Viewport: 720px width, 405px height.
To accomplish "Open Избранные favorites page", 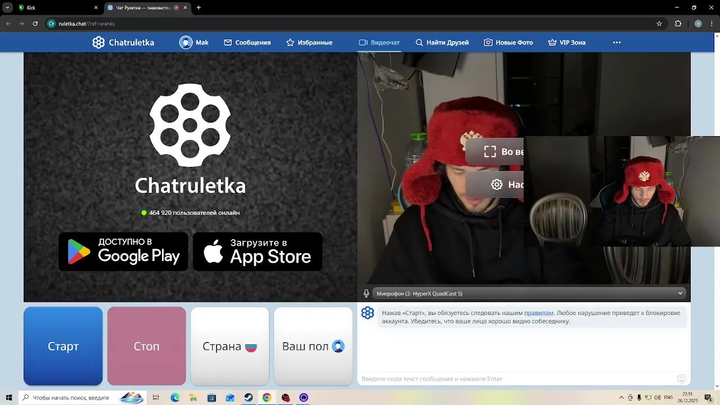I will tap(309, 43).
